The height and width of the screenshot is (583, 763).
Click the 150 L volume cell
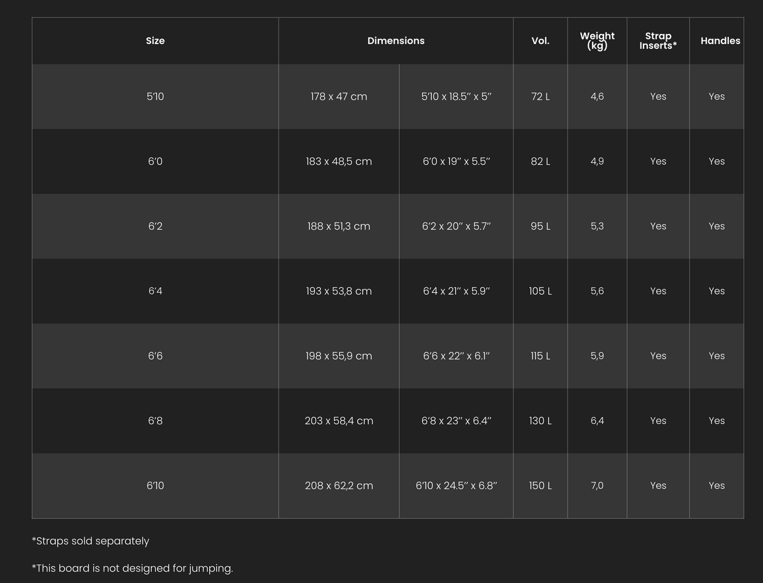(x=541, y=486)
